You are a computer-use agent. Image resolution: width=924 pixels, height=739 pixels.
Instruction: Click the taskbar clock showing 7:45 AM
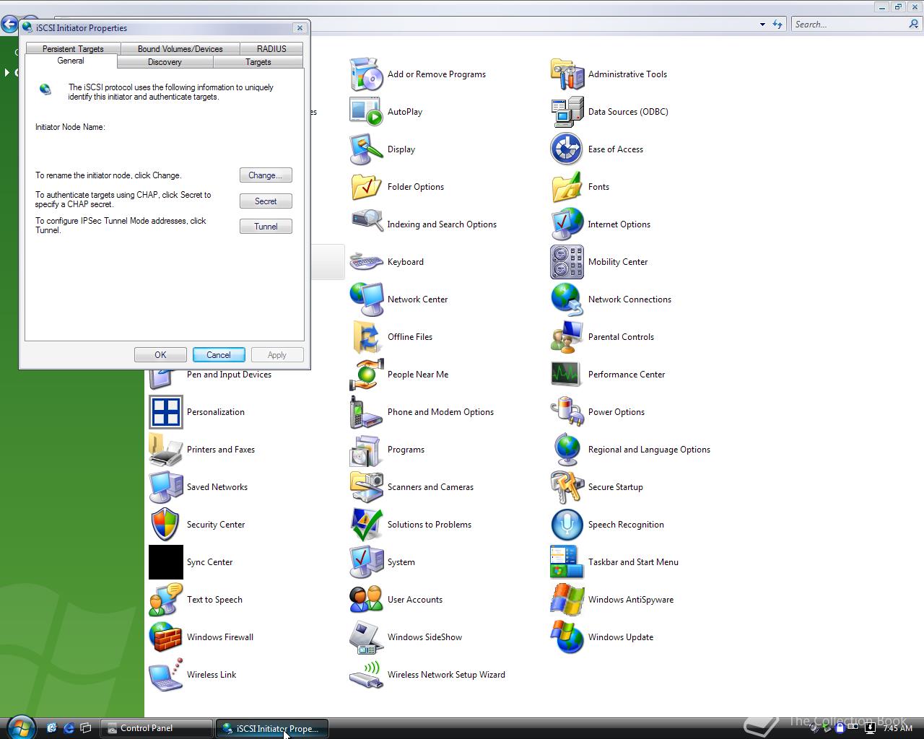(x=898, y=728)
